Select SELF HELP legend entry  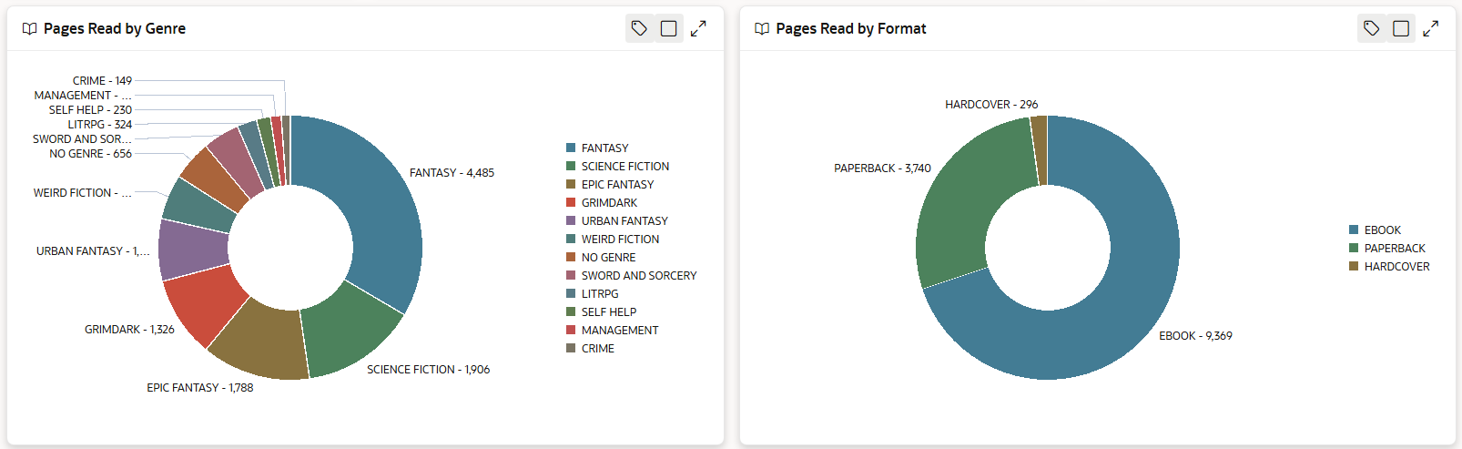(602, 311)
